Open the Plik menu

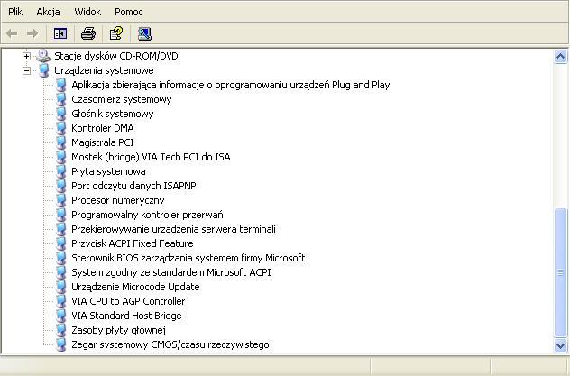[x=15, y=12]
